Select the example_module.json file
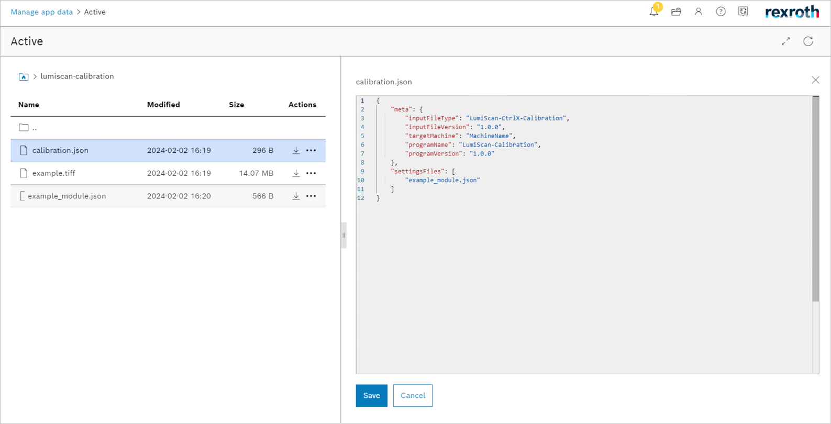The height and width of the screenshot is (424, 831). [x=67, y=196]
